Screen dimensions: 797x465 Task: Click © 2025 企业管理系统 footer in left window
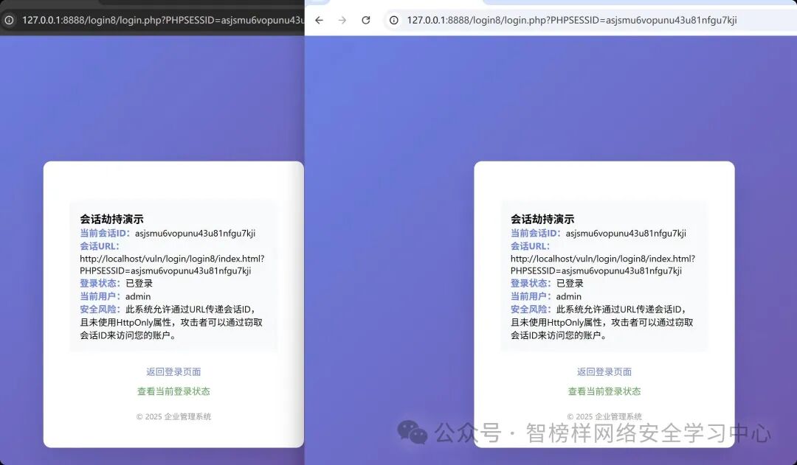[173, 417]
